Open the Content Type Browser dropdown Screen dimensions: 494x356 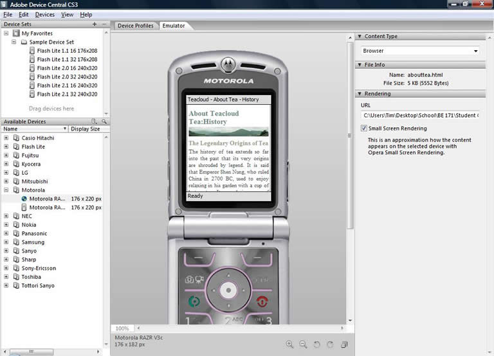[420, 51]
